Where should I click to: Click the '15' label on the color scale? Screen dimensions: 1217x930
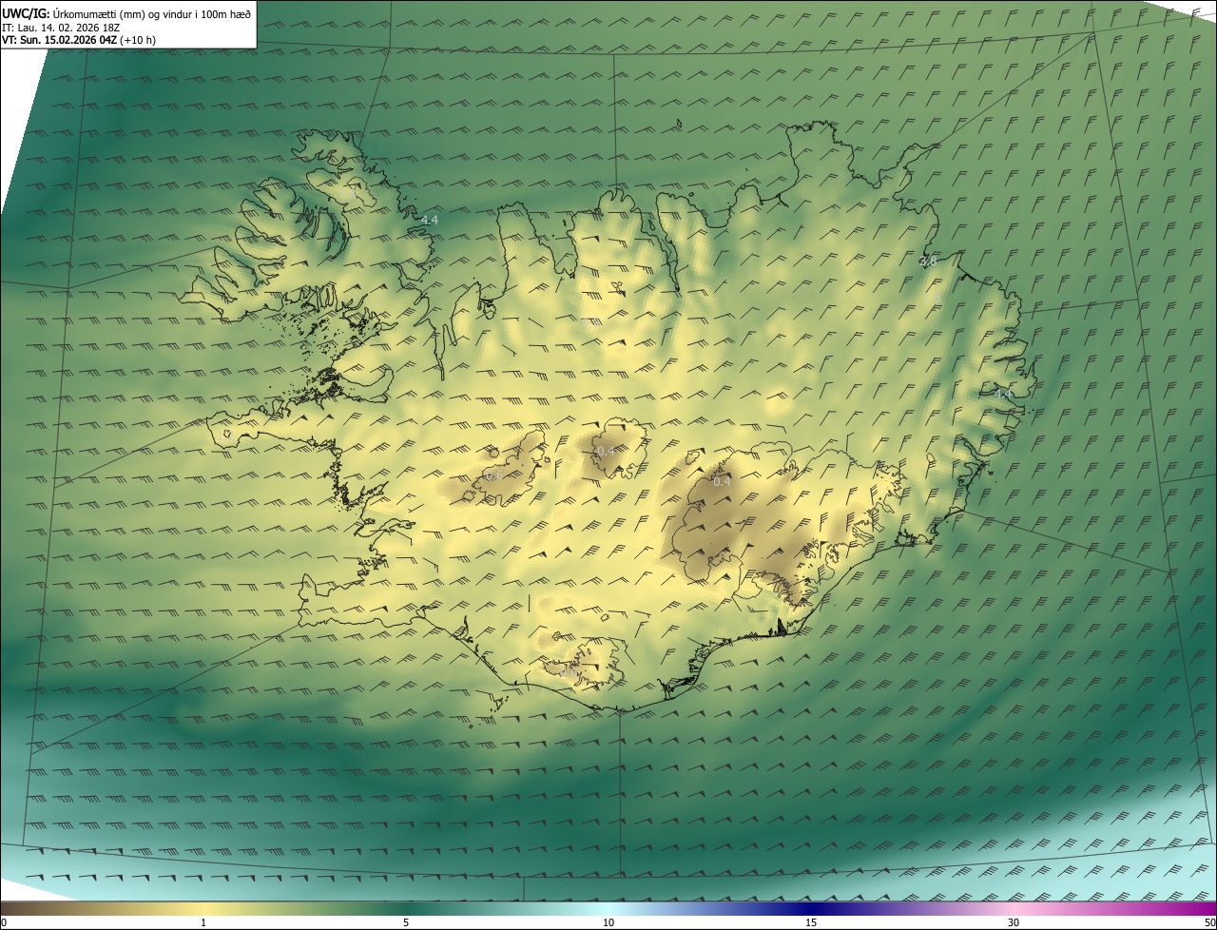811,923
